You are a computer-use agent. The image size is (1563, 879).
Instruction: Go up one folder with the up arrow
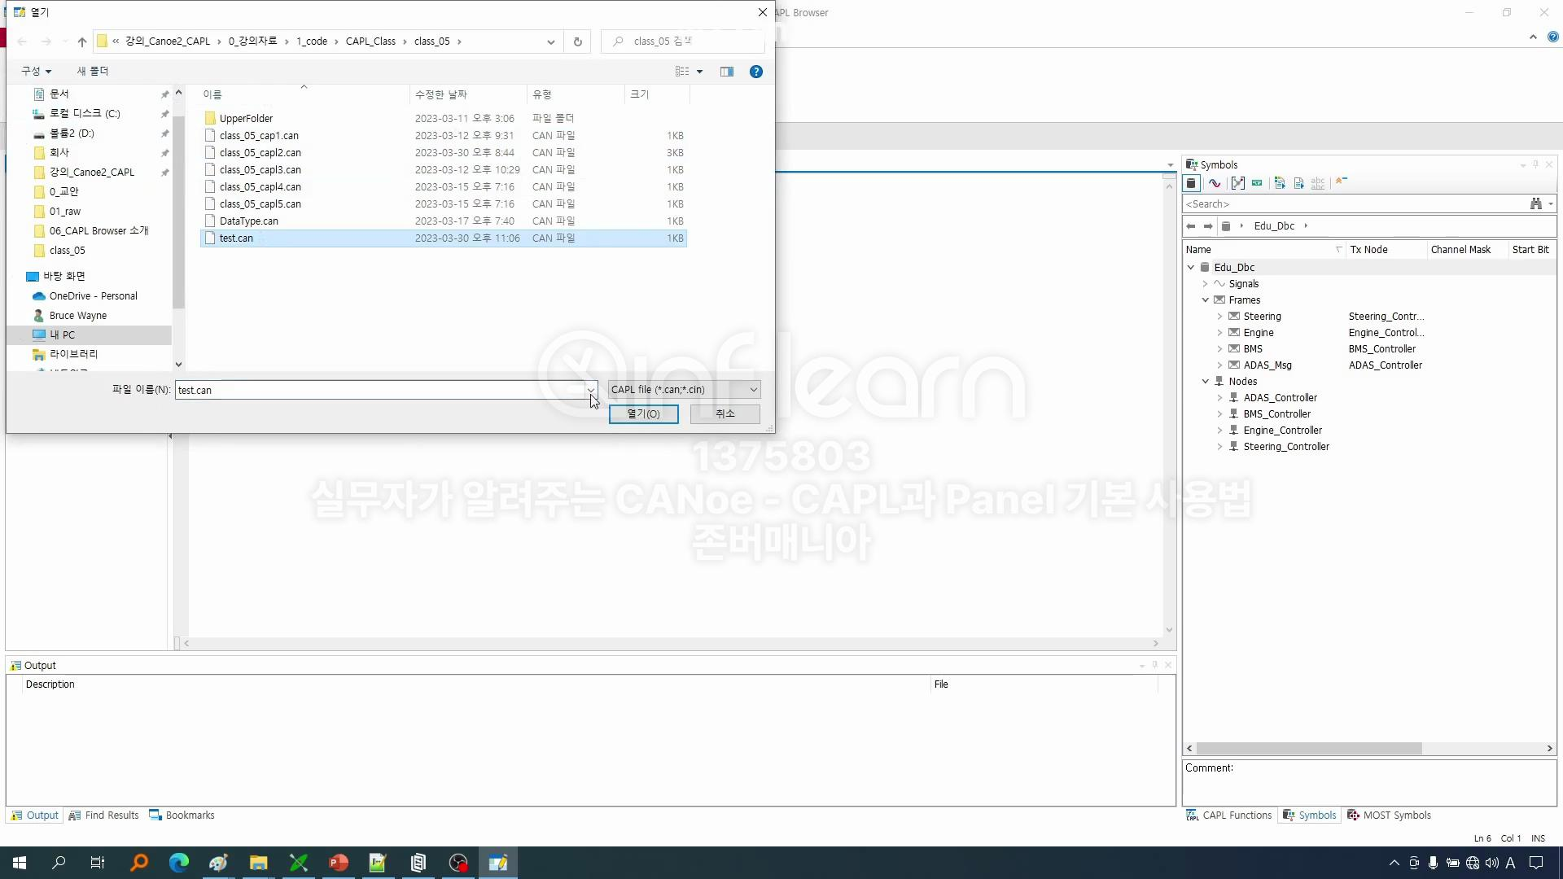pyautogui.click(x=82, y=42)
